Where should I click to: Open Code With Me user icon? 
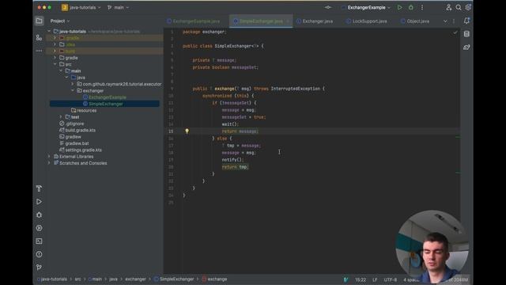tap(448, 7)
